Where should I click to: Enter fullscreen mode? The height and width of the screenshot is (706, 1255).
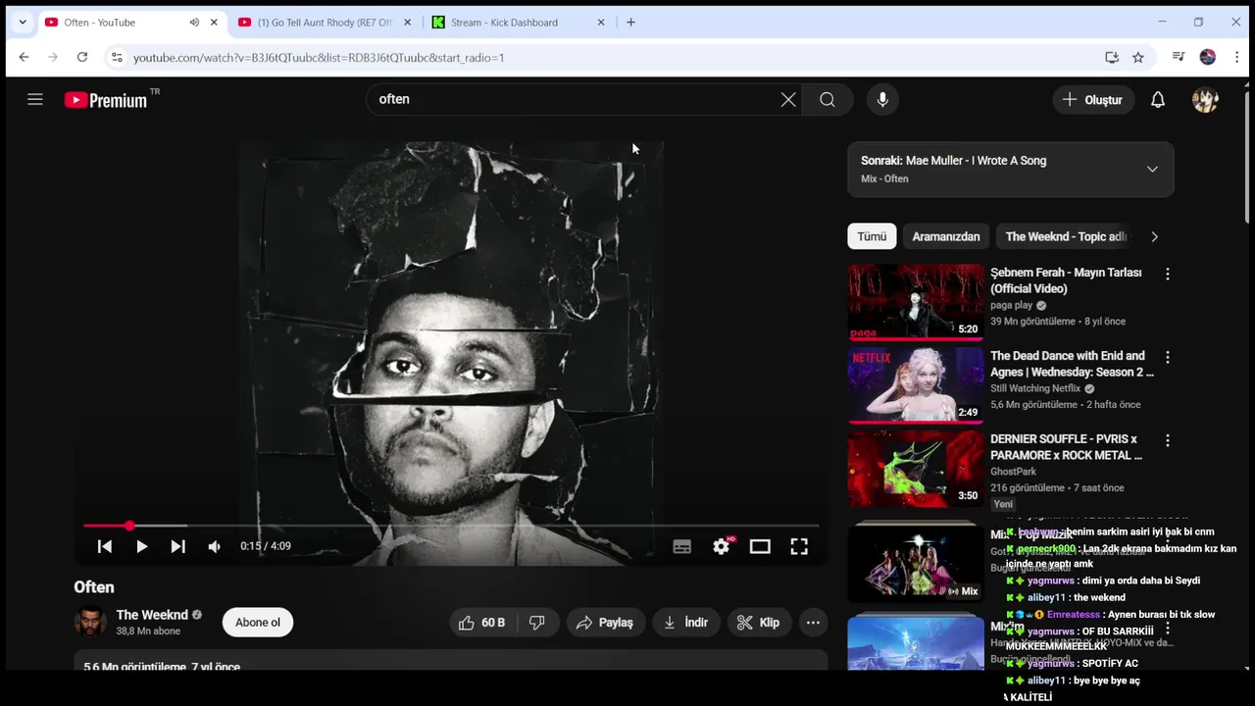[799, 546]
